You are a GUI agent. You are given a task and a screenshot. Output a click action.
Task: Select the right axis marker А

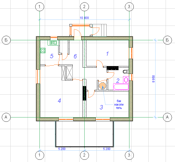pos(167,117)
